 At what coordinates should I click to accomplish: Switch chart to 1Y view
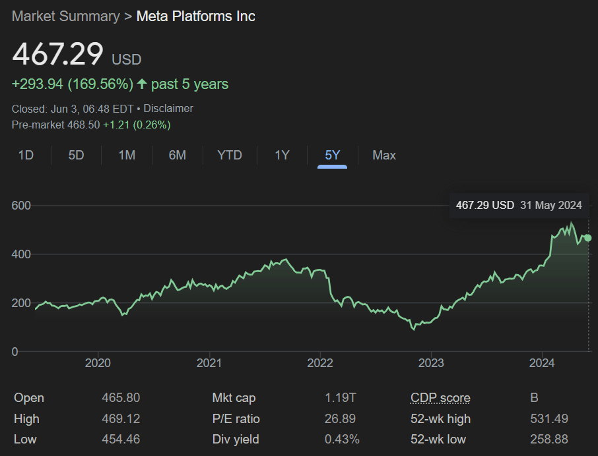tap(282, 156)
